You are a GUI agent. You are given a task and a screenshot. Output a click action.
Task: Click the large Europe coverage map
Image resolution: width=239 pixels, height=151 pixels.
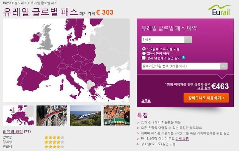pyautogui.click(x=66, y=60)
